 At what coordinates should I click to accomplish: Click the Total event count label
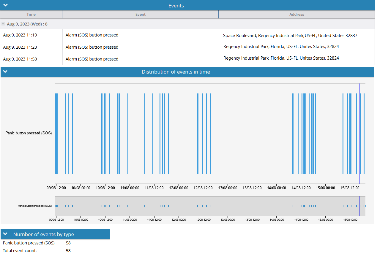pyautogui.click(x=20, y=251)
